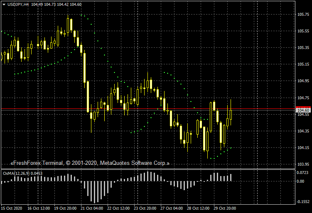Click the 19 Oct 20:00 time label
Image resolution: width=312 pixels, height=213 pixels.
65,208
